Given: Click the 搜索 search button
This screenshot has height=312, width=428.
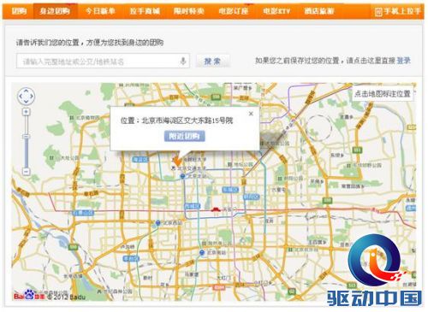Looking at the screenshot, I should point(212,61).
